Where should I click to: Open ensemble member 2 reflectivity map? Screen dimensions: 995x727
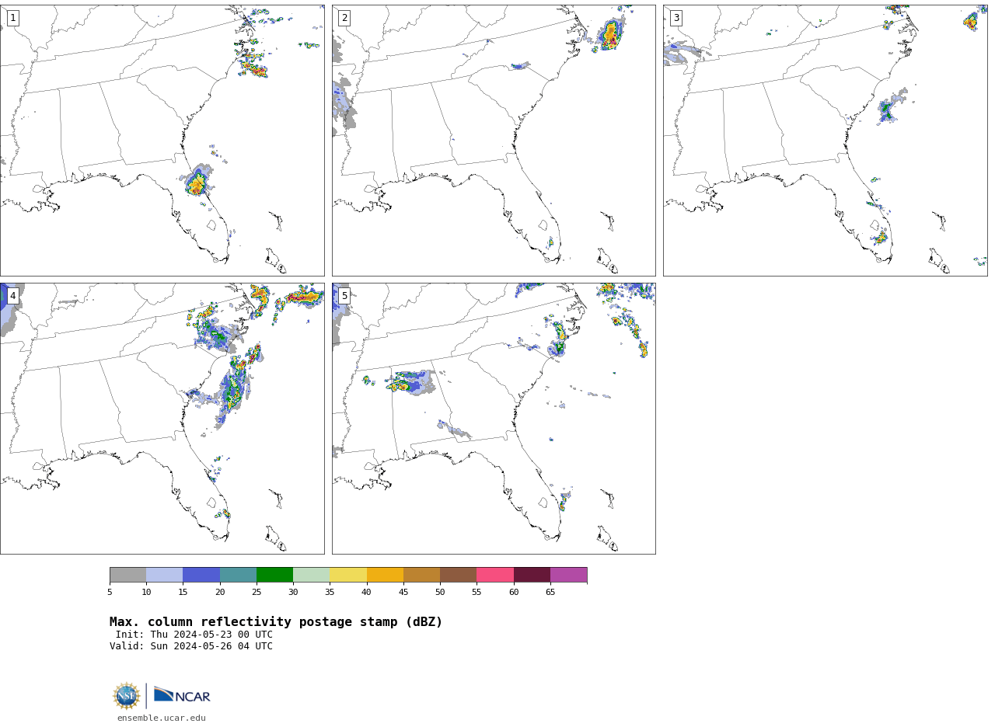click(x=494, y=141)
